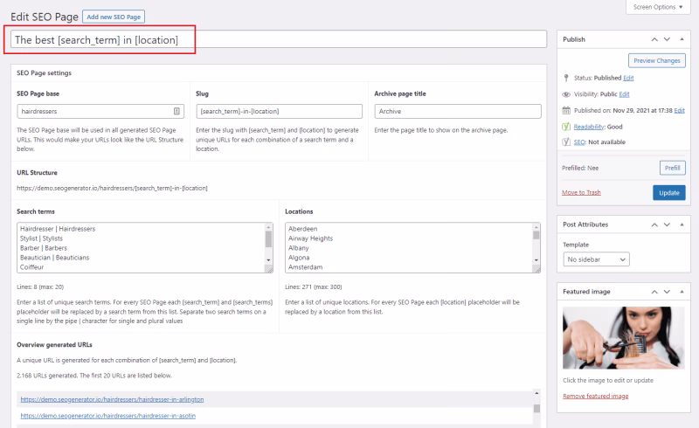This screenshot has width=699, height=428.
Task: Collapse the Post Attributes panel
Action: click(682, 224)
